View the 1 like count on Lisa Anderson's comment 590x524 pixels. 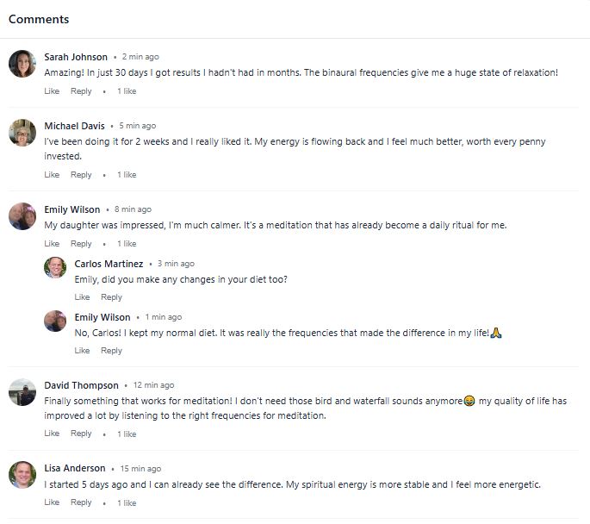[127, 503]
